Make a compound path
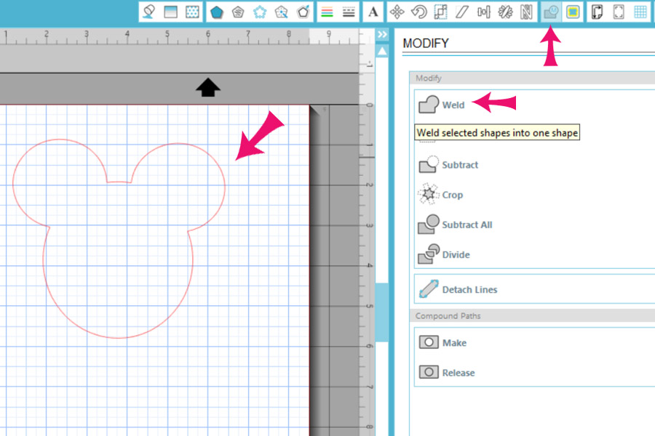 442,342
